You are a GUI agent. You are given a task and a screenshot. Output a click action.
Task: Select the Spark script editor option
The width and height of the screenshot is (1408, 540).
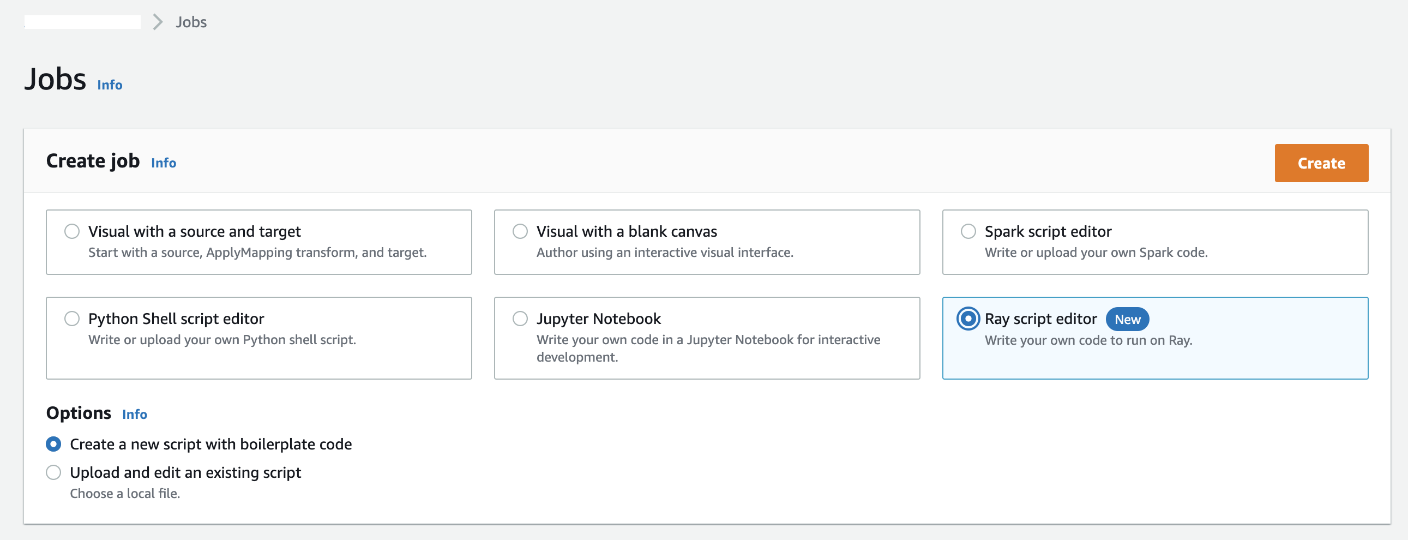pos(967,231)
